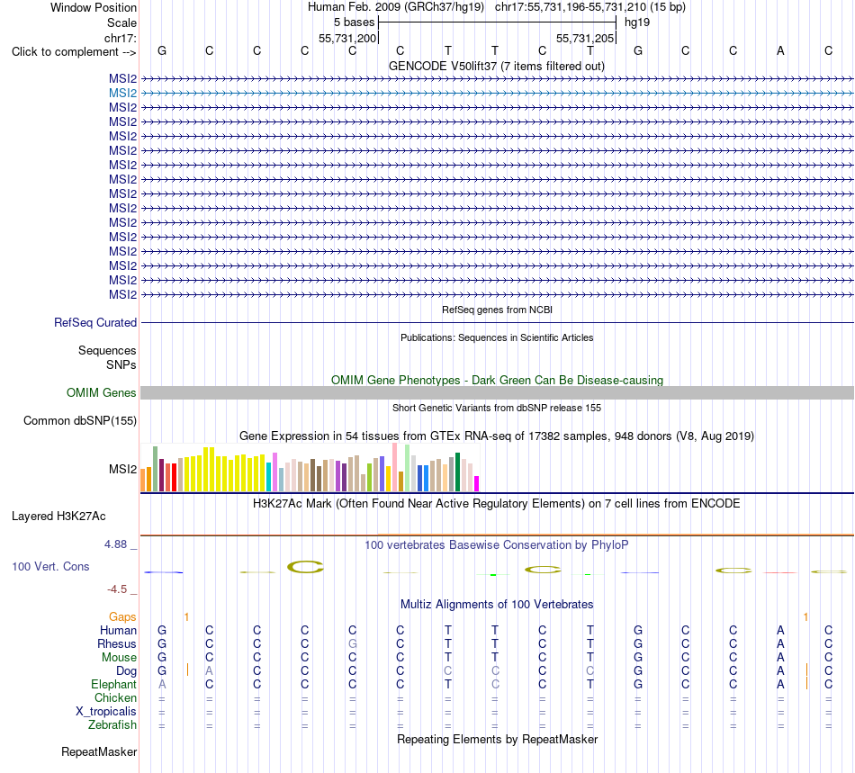Click the magenta last bar in the GTEx chart
Image resolution: width=855 pixels, height=773 pixels.
point(477,484)
